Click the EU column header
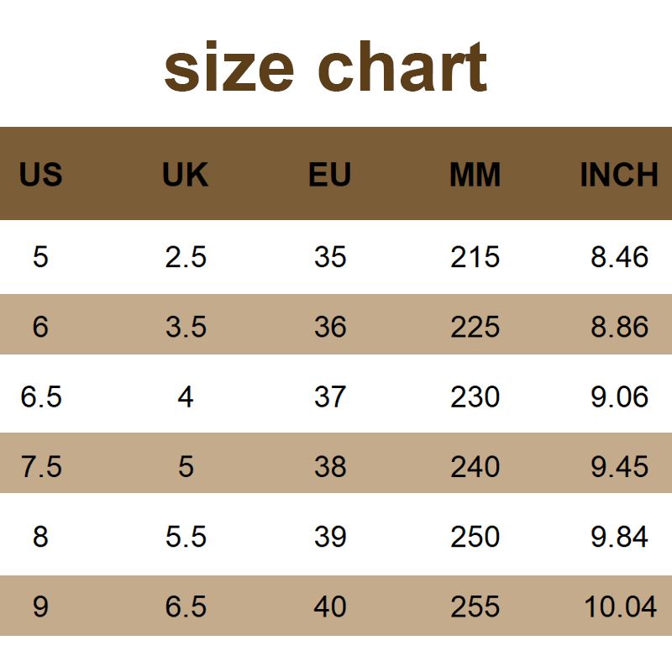672x672 pixels. (x=329, y=175)
